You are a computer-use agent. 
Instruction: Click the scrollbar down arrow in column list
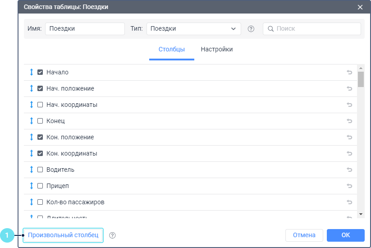tap(361, 214)
